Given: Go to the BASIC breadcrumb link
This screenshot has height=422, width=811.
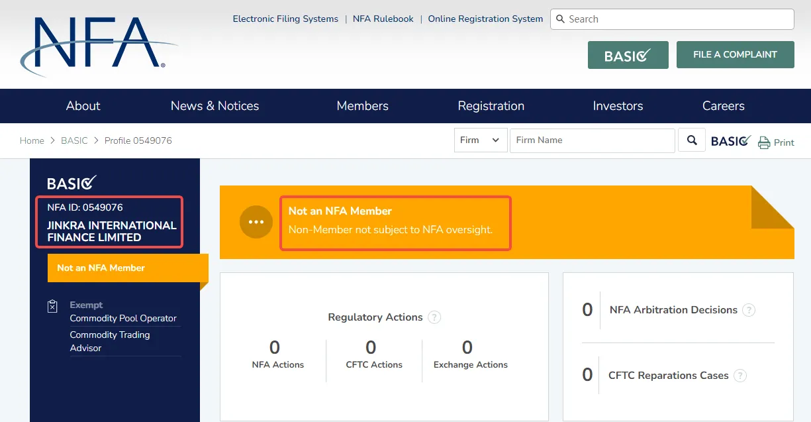Looking at the screenshot, I should pos(74,140).
